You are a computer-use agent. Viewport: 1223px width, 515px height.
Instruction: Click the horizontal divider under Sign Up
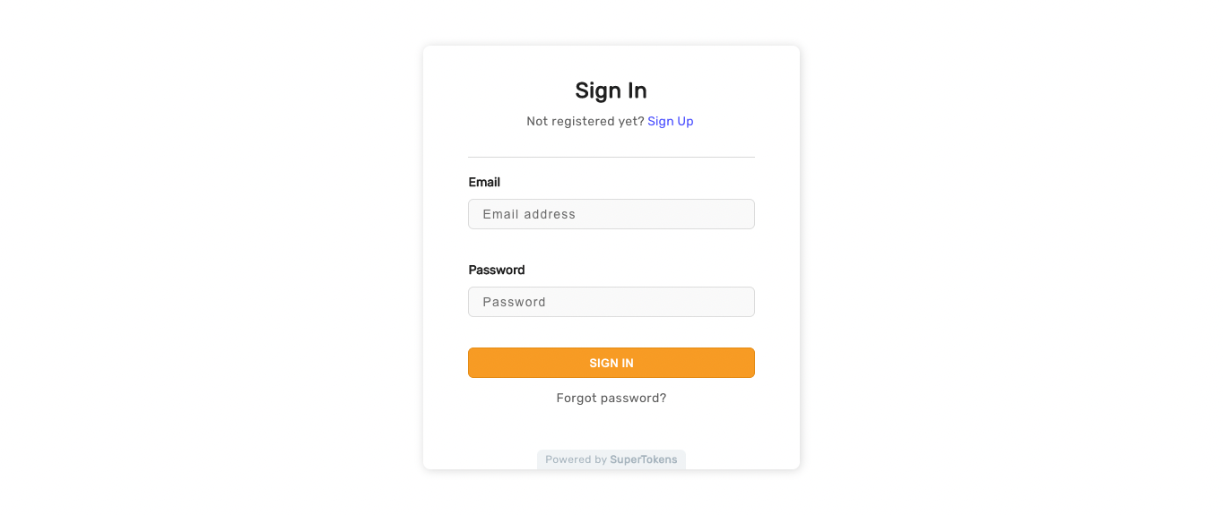(x=611, y=157)
